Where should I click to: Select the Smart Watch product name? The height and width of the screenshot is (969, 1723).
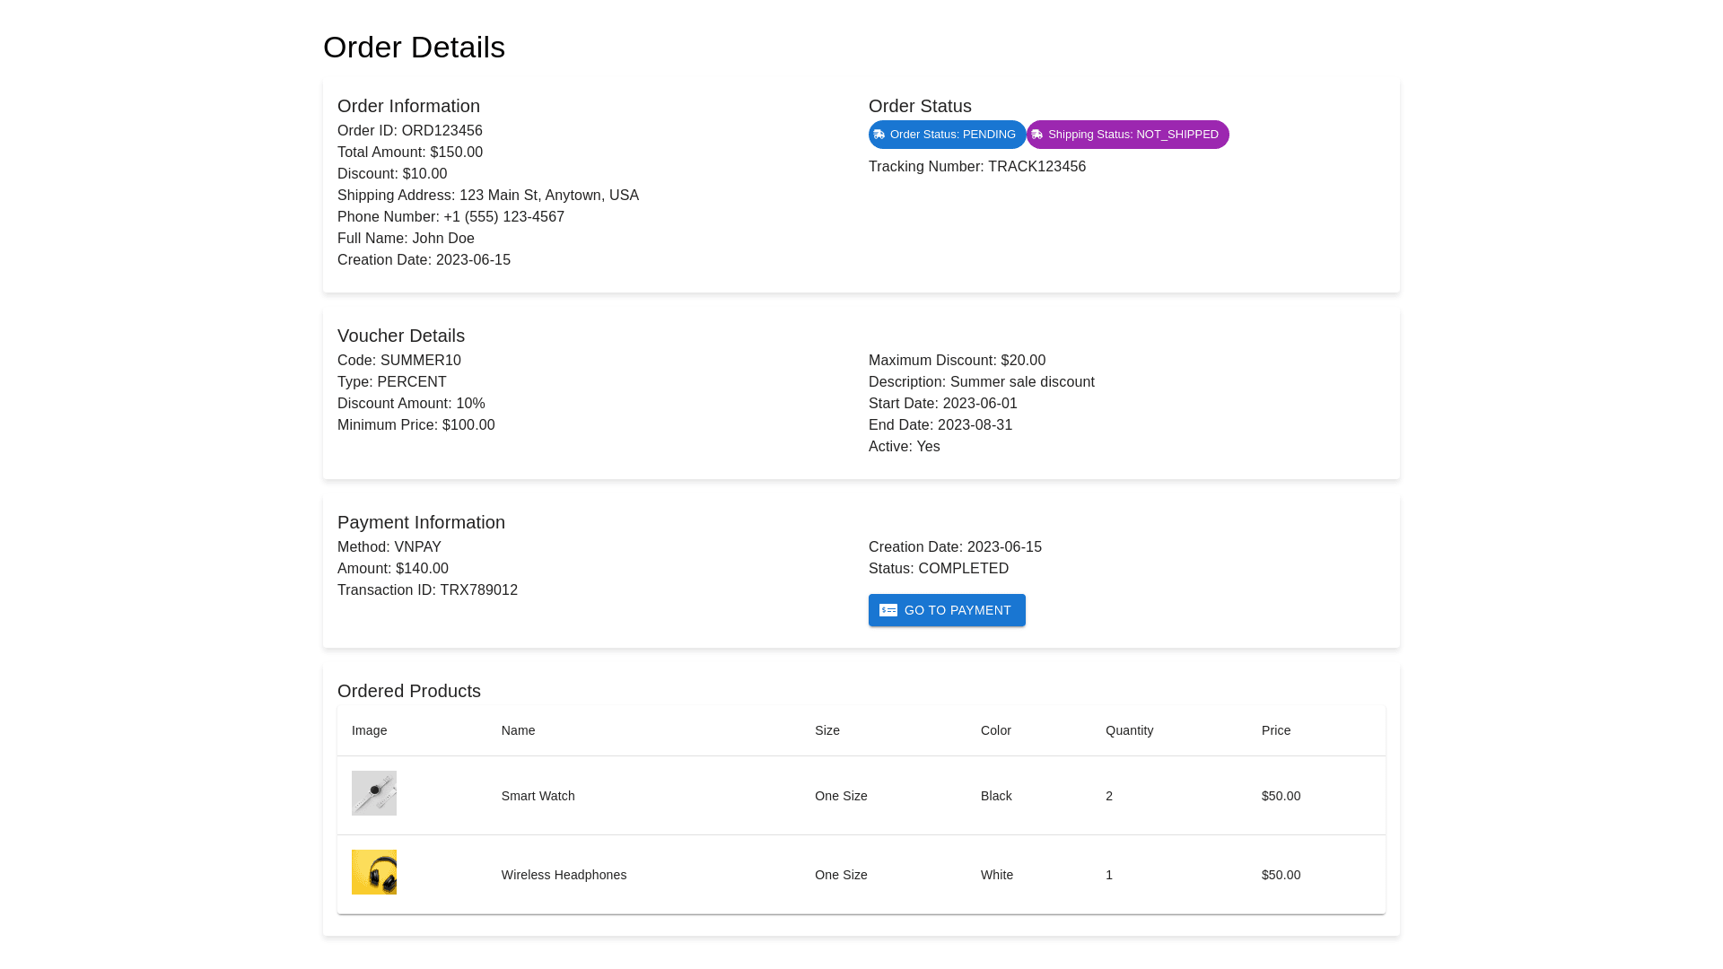[538, 796]
